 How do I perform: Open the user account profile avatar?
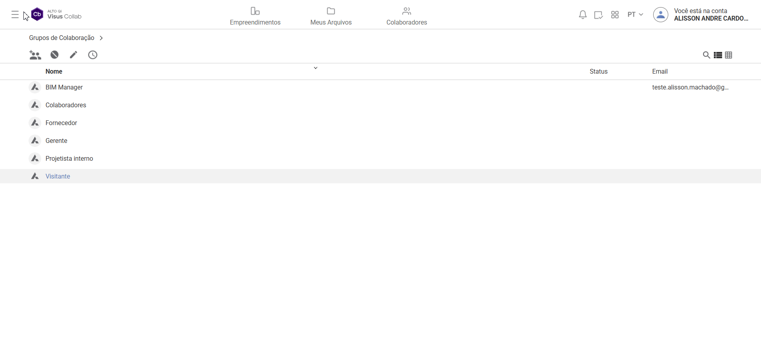(x=660, y=15)
